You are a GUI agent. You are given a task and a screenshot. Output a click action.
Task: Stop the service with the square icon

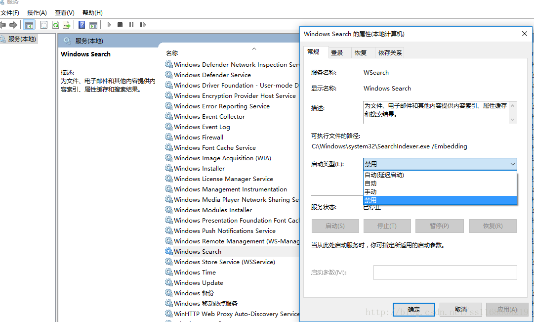coord(120,25)
